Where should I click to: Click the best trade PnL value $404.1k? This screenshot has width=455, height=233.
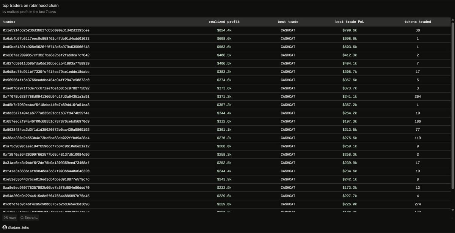click(349, 64)
